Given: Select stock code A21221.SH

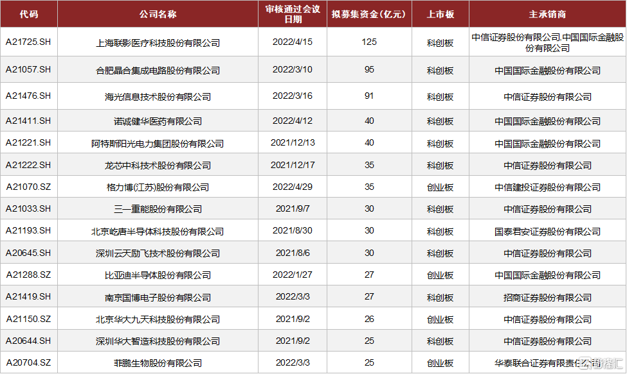Looking at the screenshot, I should [28, 143].
